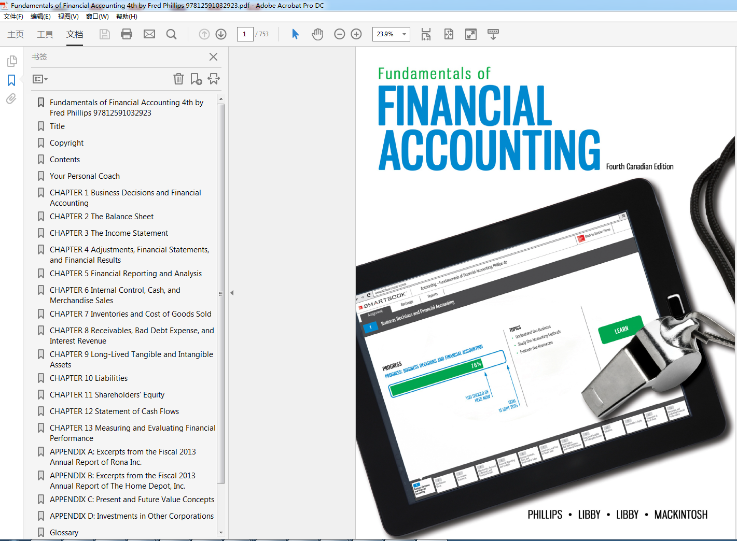Go to CHAPTER 12 Statement of Cash Flows
The width and height of the screenshot is (737, 541).
click(x=114, y=411)
